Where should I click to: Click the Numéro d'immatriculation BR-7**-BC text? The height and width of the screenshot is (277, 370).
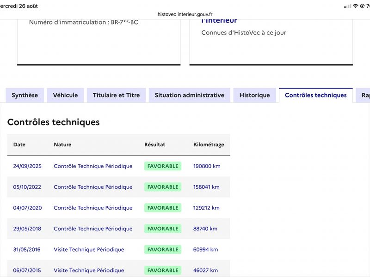coord(84,22)
